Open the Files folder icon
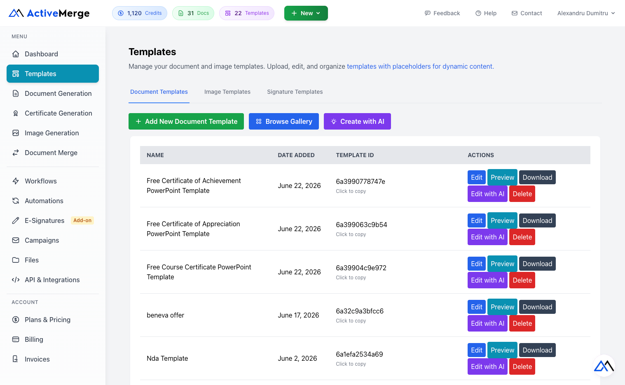The height and width of the screenshot is (385, 625). coord(16,260)
